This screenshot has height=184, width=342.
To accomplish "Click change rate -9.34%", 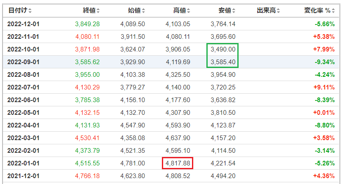I will click(x=325, y=62).
